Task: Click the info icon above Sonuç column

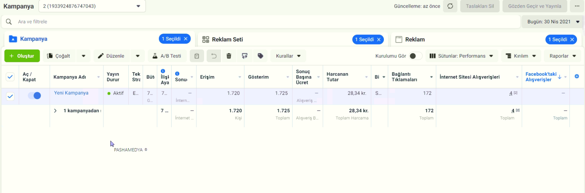Action: (x=177, y=74)
